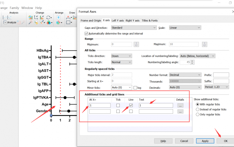Image resolution: width=234 pixels, height=147 pixels.
Task: Click Details button for first additional tick
Action: coord(180,105)
